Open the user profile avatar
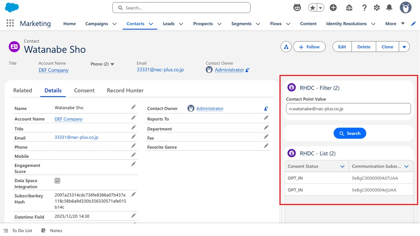The height and width of the screenshot is (236, 420). 406,7
